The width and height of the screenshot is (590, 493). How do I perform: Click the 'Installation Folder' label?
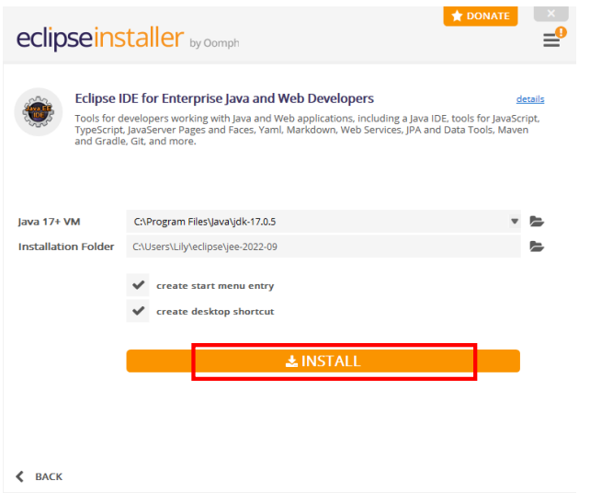pos(66,246)
